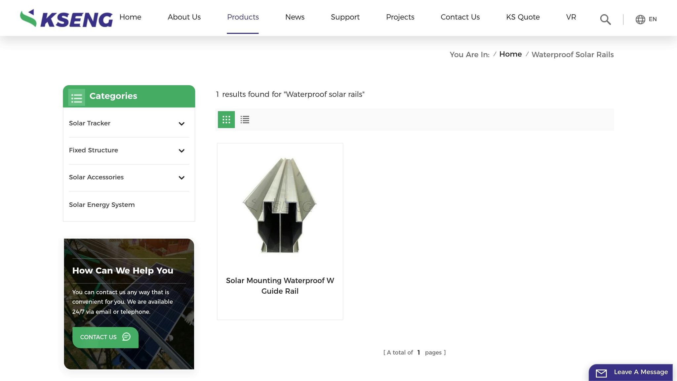Click the globe language icon
This screenshot has width=677, height=381.
pyautogui.click(x=640, y=20)
